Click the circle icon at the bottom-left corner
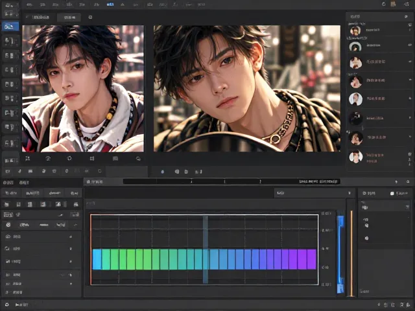Screen dimensions: 415x311 pos(7,305)
